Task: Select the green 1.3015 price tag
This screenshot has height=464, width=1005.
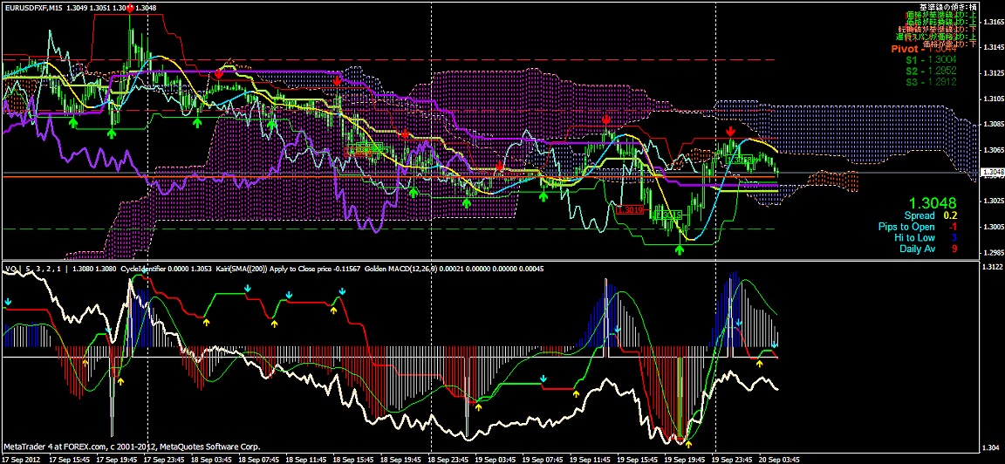Action: point(667,215)
